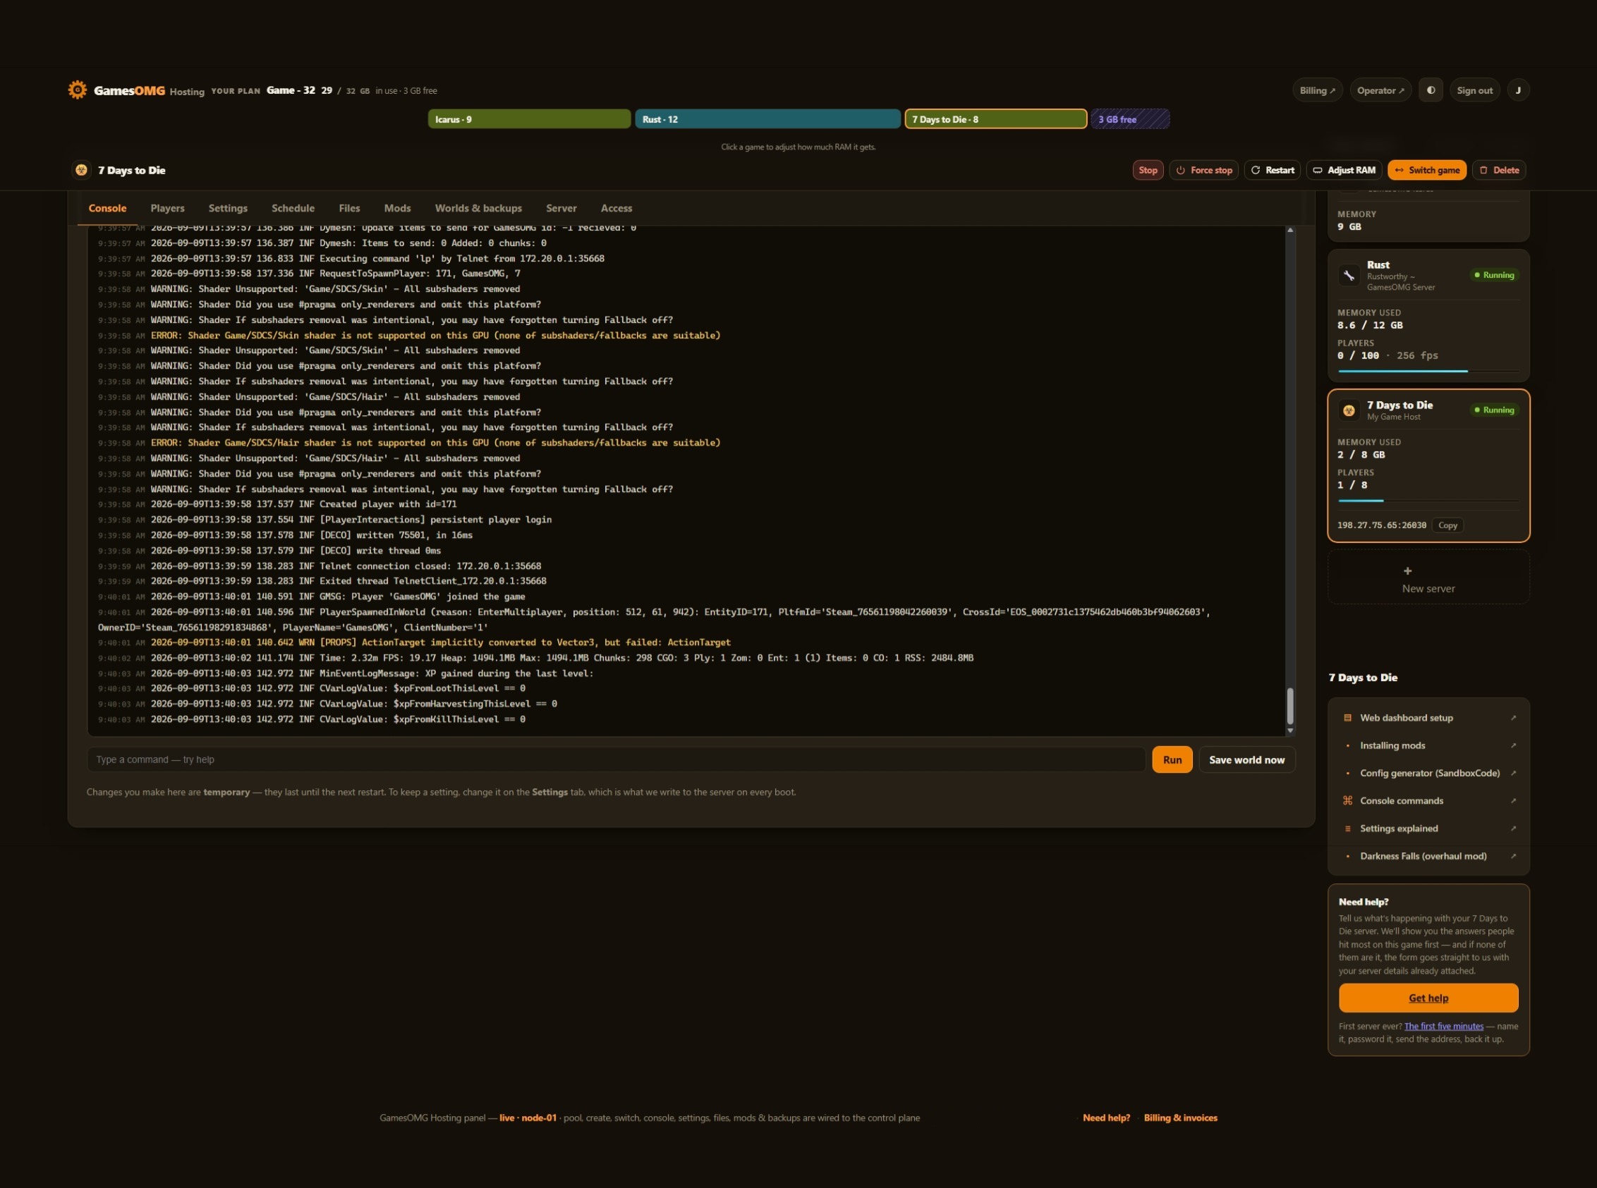The height and width of the screenshot is (1188, 1597).
Task: Click the 'Telnet connection closed' log line
Action: 320,566
